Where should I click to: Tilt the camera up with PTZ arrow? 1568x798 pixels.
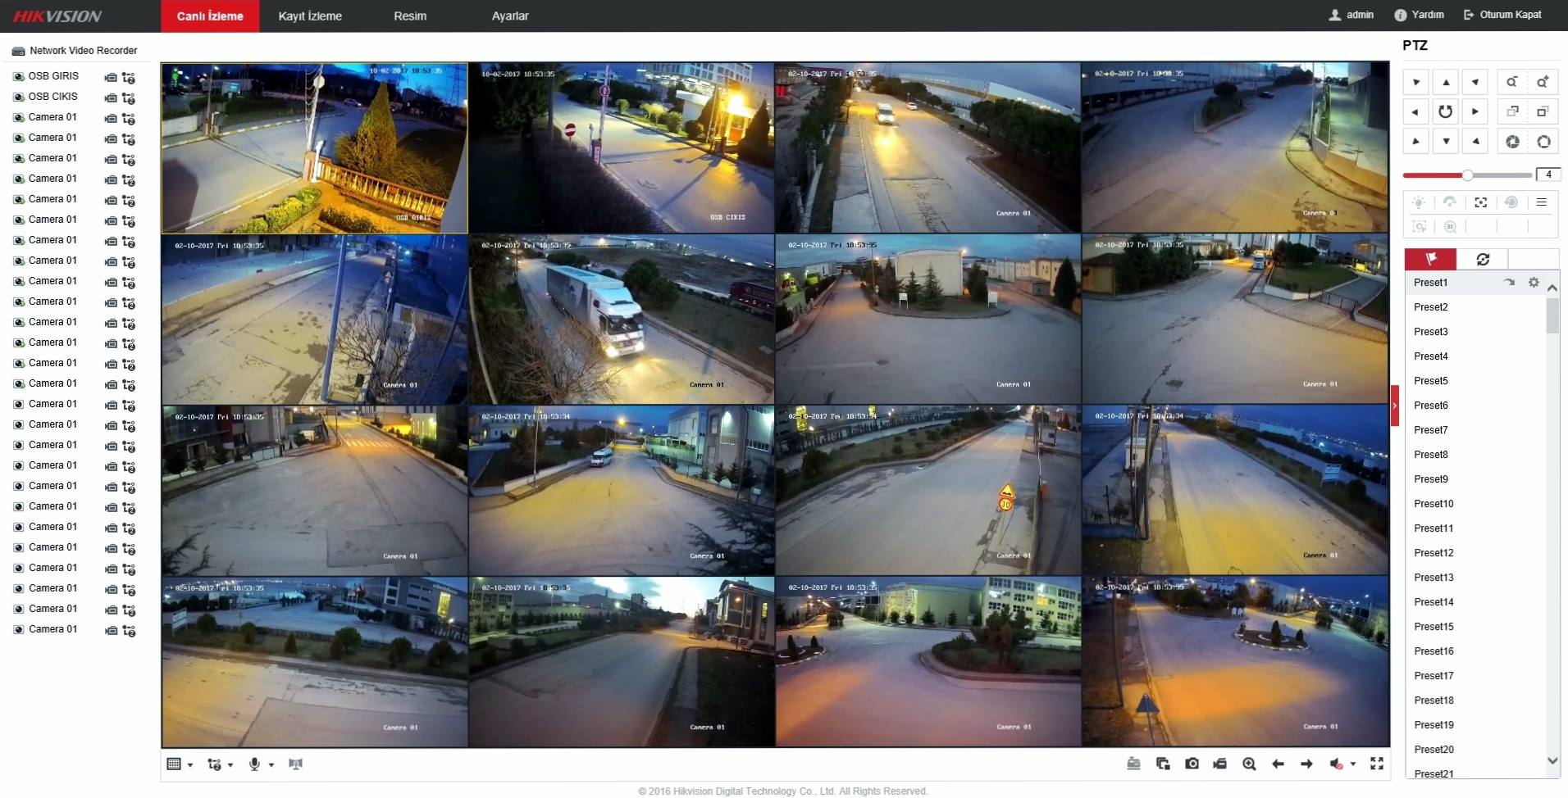[x=1446, y=82]
